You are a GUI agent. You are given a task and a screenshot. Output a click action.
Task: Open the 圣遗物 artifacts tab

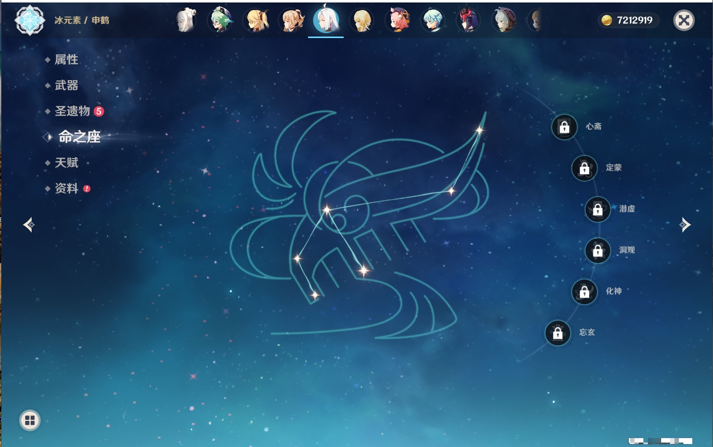[72, 111]
